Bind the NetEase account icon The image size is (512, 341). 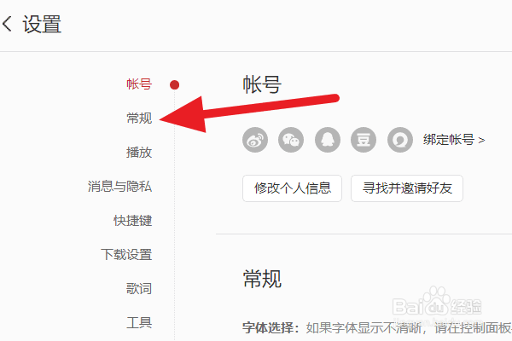point(400,140)
